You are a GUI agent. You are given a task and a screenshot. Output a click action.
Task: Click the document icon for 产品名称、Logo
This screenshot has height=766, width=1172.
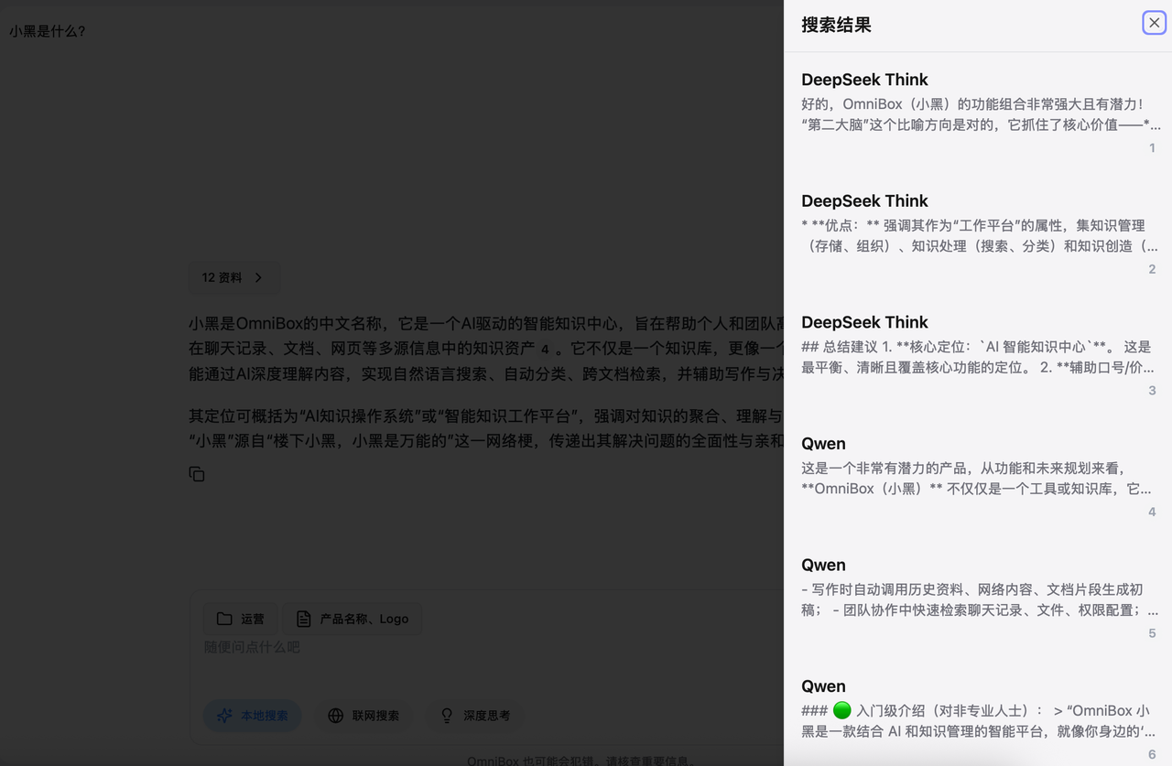[x=304, y=619]
